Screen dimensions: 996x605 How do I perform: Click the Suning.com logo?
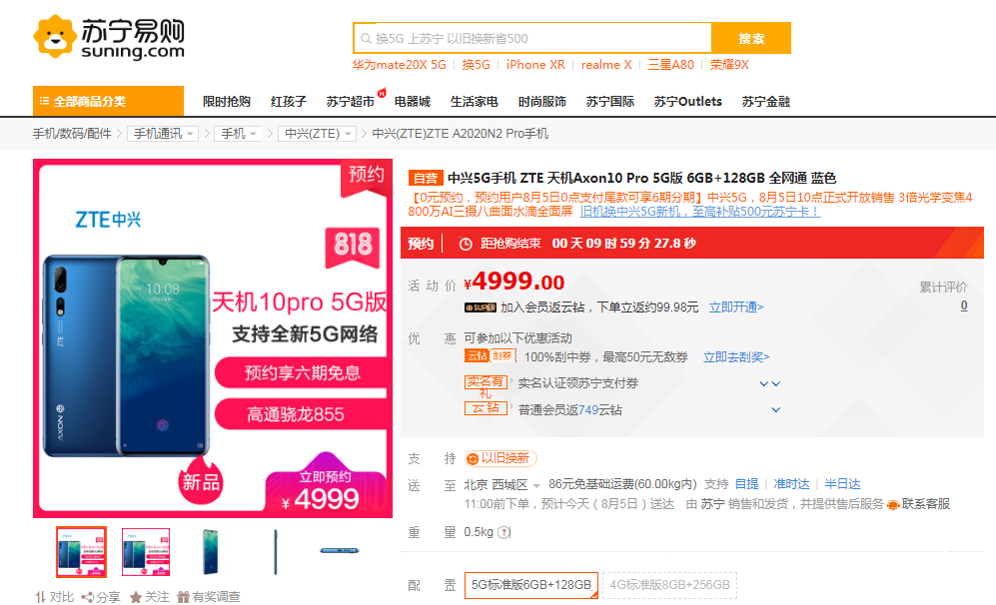point(109,37)
